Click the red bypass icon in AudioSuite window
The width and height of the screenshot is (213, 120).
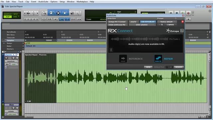tap(182, 22)
